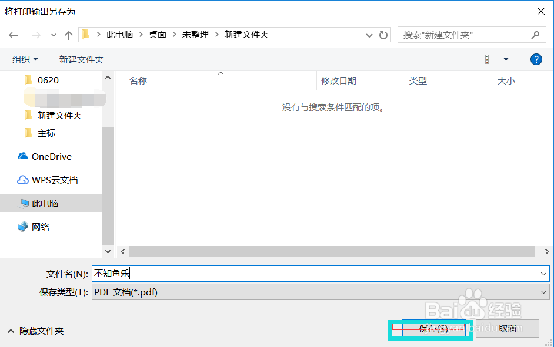Open the view options dropdown arrow

[x=506, y=59]
